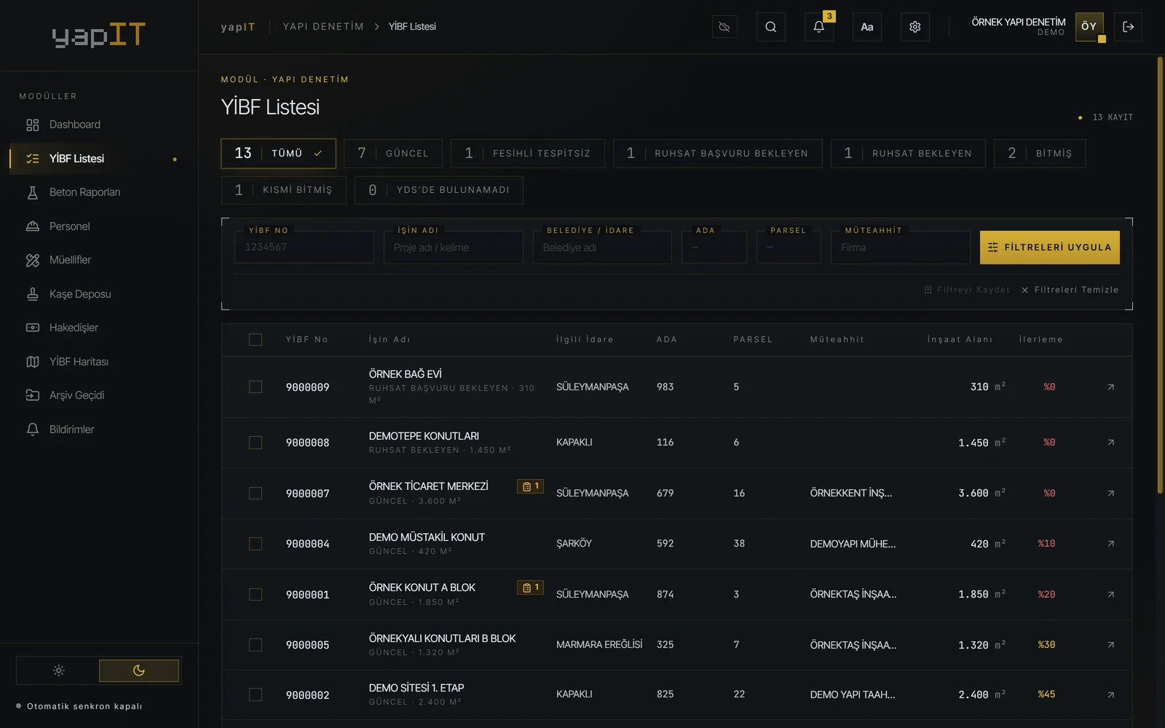Check the box for row 9000008
Screen dimensions: 1165x728
(x=256, y=443)
